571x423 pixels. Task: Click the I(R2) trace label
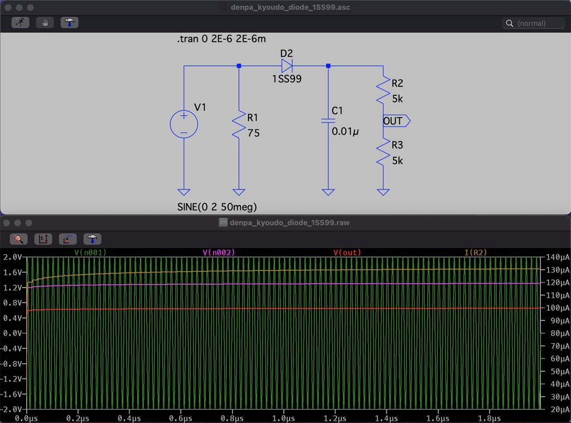[x=476, y=252]
